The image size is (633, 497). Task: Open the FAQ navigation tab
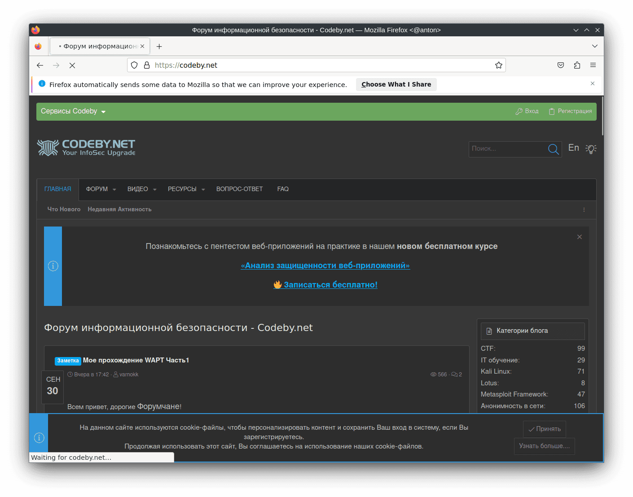tap(283, 189)
